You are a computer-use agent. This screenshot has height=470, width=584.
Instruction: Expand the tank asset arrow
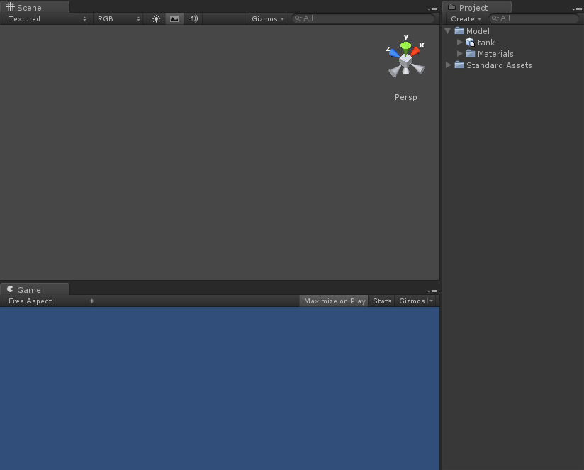pyautogui.click(x=459, y=43)
